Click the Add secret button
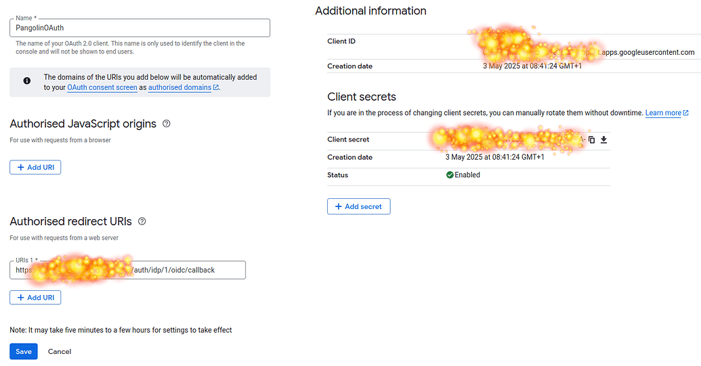The height and width of the screenshot is (366, 701). [358, 206]
